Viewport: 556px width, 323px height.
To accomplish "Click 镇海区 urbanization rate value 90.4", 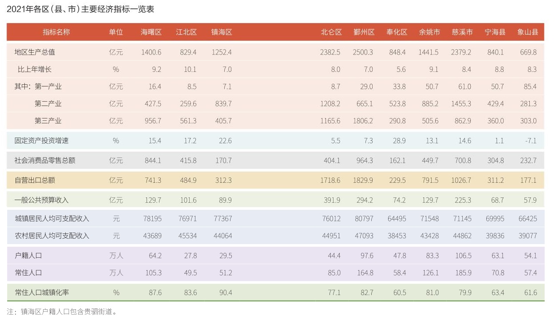I will click(x=223, y=292).
